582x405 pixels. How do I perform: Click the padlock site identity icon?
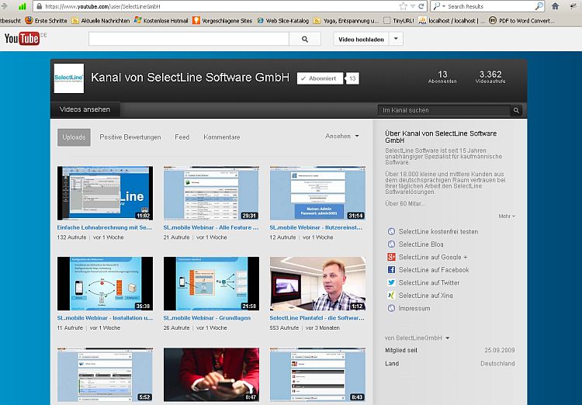(40, 6)
